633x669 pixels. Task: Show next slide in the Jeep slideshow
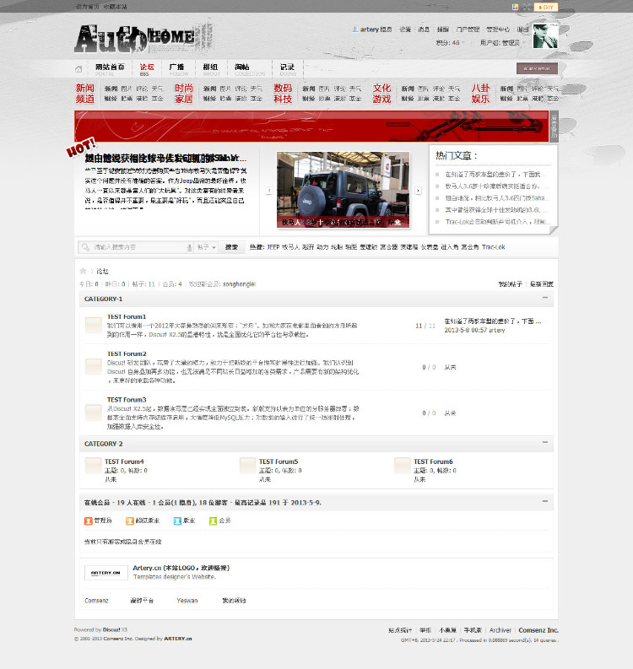click(x=418, y=191)
